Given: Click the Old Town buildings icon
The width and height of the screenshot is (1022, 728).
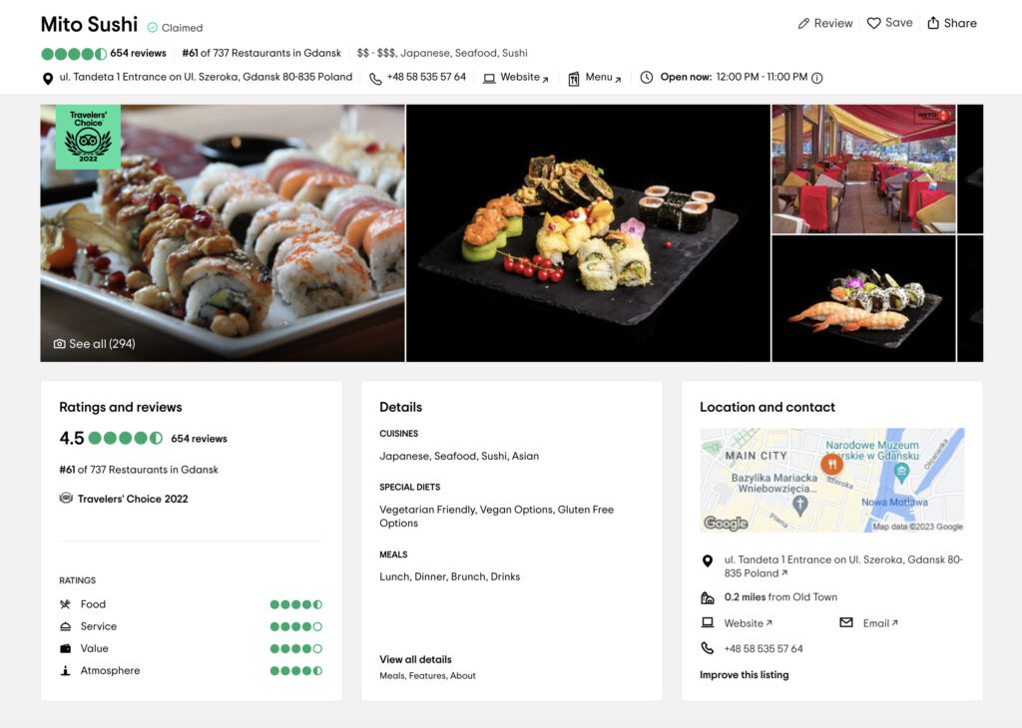Looking at the screenshot, I should [x=708, y=597].
